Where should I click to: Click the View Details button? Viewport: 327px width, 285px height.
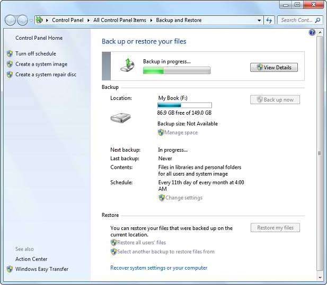(x=274, y=67)
